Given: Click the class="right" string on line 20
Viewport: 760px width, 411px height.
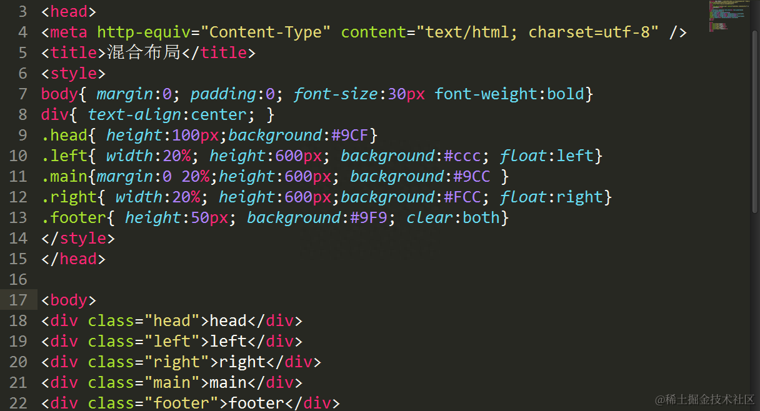Looking at the screenshot, I should pos(148,362).
